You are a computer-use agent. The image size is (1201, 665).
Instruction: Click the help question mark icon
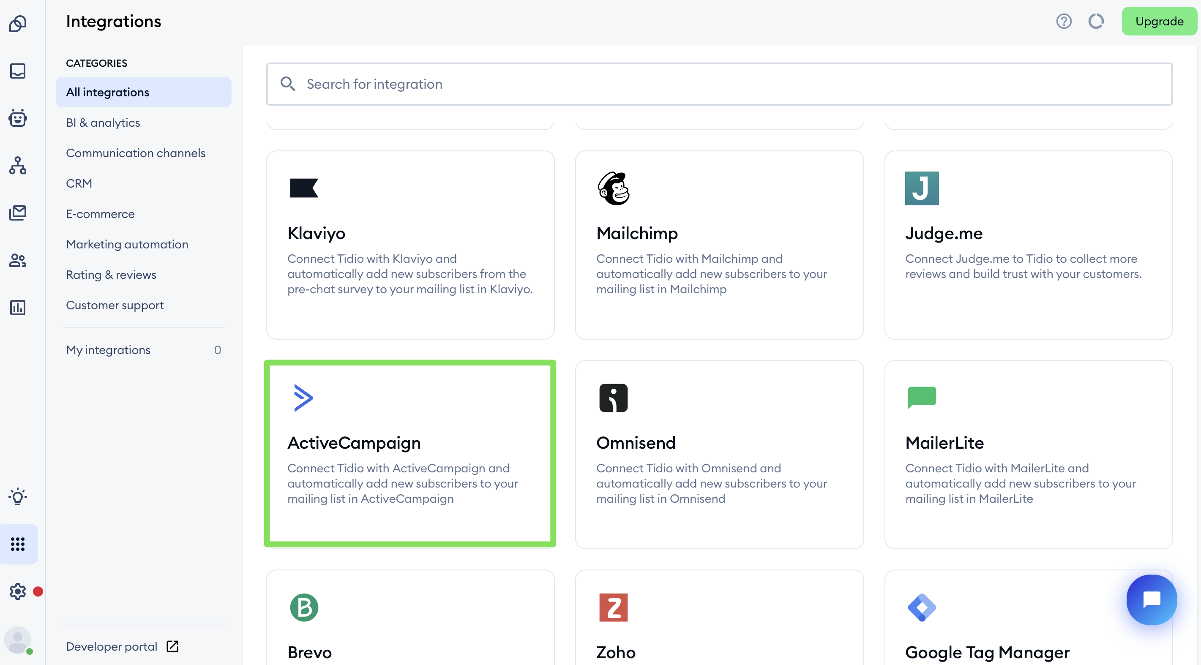pos(1064,22)
